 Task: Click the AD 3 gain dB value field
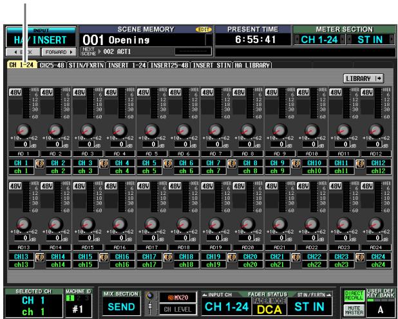[86, 144]
